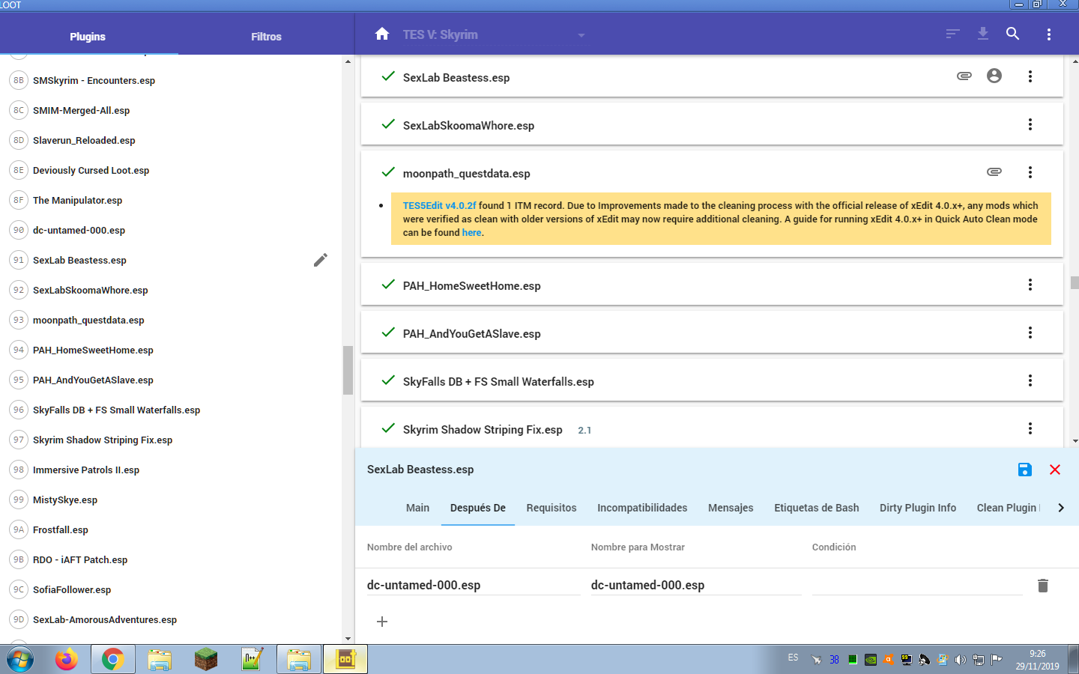Screen dimensions: 1079x674
Task: Open the taskbar clock showing 9:26
Action: (x=1037, y=660)
